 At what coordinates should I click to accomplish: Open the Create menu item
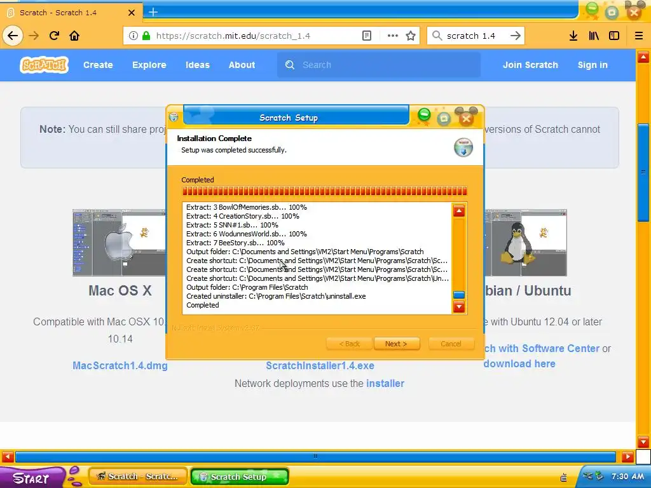click(98, 65)
